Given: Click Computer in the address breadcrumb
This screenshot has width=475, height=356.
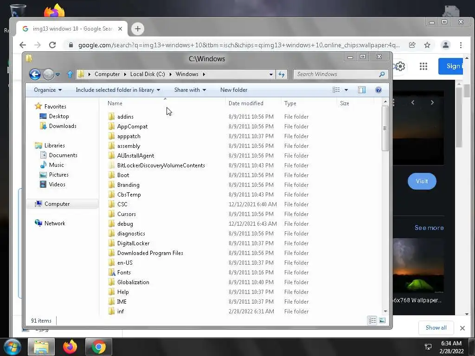Looking at the screenshot, I should pyautogui.click(x=107, y=74).
